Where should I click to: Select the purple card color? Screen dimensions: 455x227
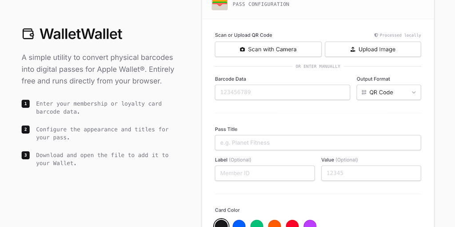point(310,224)
